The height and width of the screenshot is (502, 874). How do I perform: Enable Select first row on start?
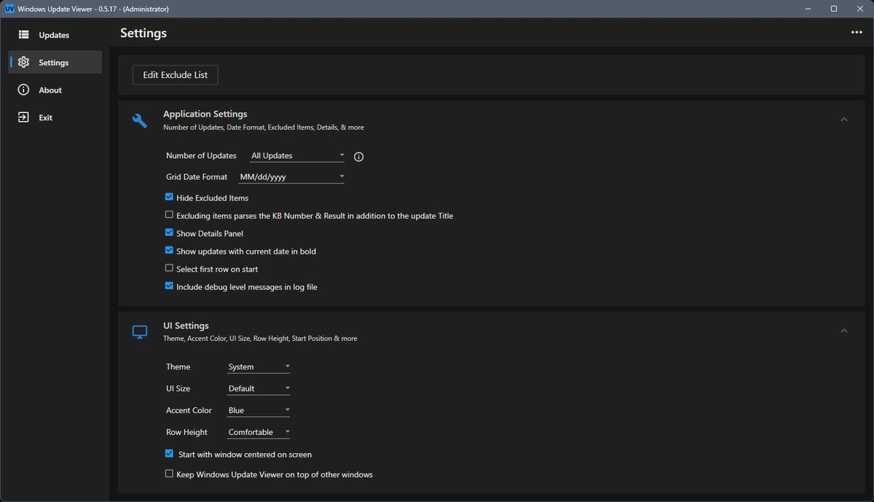(169, 268)
